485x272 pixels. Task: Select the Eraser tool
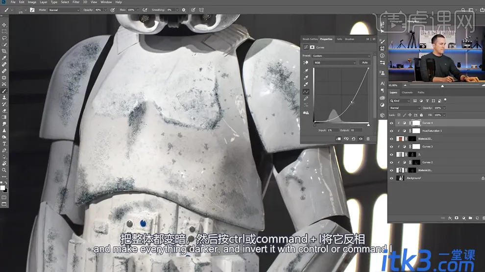point(4,111)
